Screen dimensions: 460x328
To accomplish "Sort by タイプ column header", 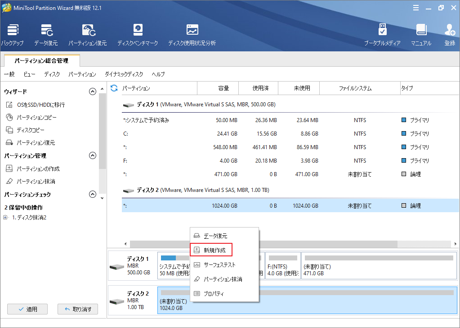I will point(429,88).
